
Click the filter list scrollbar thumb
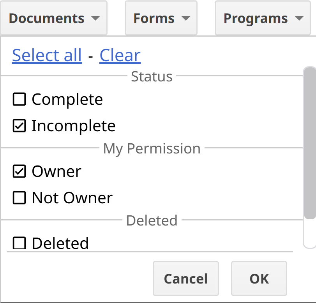point(309,142)
